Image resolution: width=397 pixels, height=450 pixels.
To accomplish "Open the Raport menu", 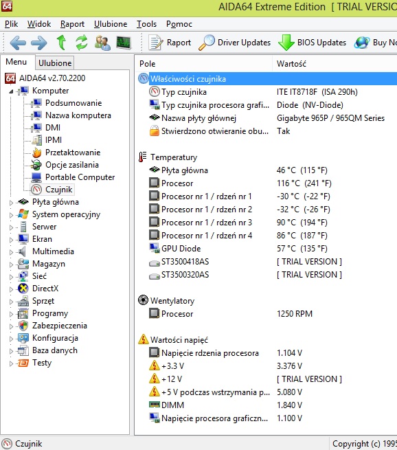I will coord(72,24).
